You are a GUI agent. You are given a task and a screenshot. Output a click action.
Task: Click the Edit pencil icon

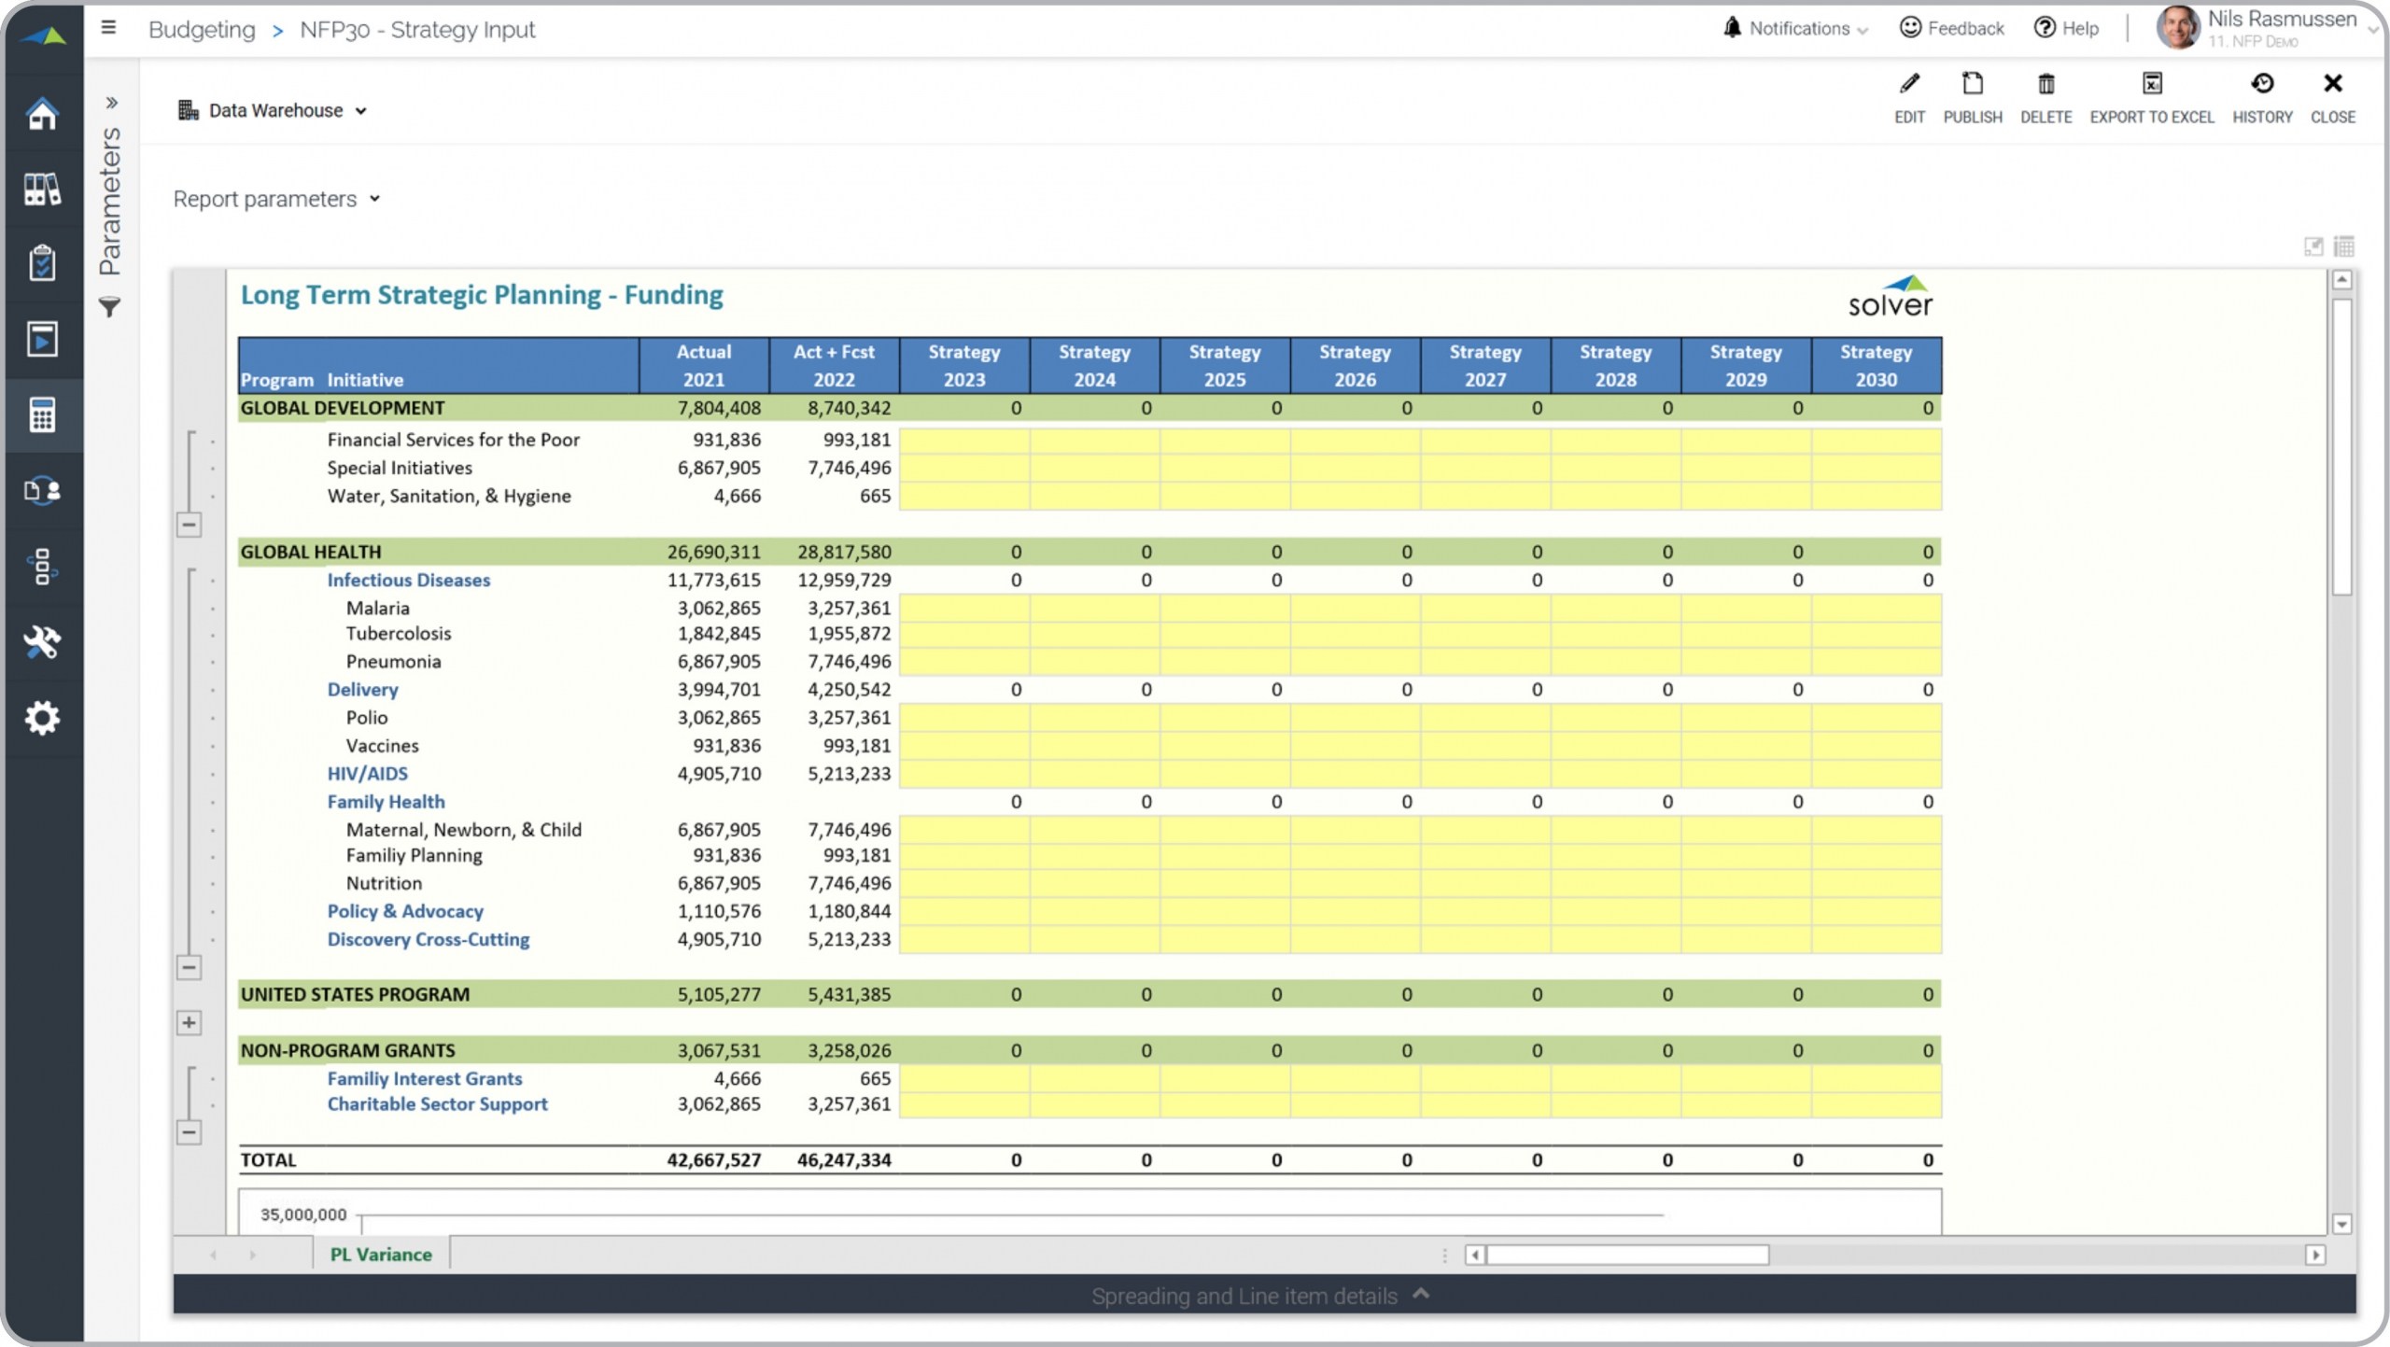(1909, 85)
